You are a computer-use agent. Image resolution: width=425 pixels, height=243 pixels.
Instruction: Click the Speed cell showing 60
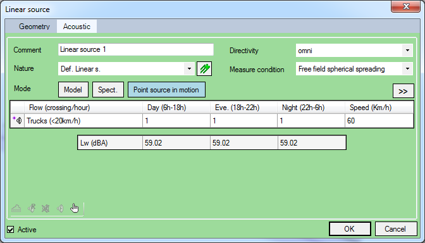(x=379, y=121)
